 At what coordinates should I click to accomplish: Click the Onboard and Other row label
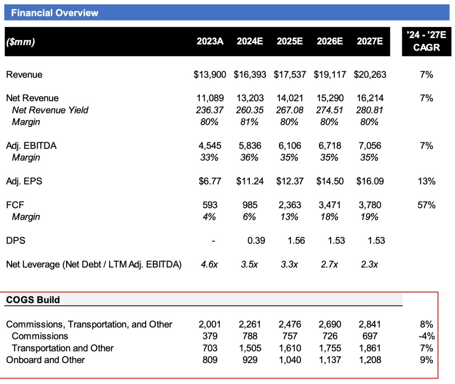45,360
